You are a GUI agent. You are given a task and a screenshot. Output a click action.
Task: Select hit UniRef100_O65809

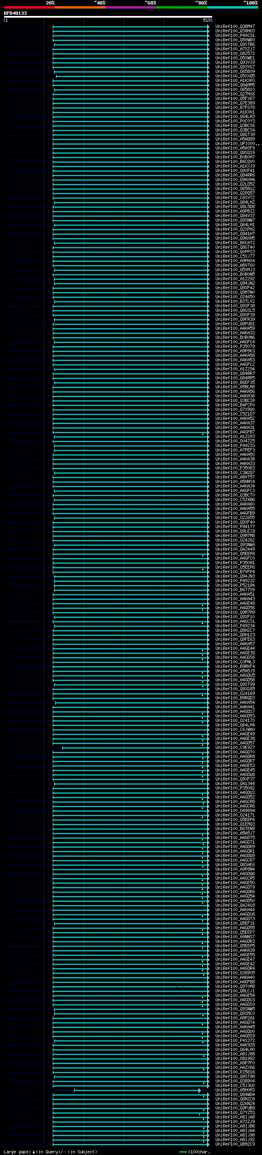235,72
